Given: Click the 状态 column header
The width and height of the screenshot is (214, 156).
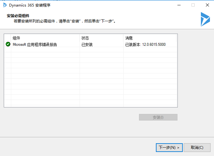Looking at the screenshot, I should (x=102, y=38).
